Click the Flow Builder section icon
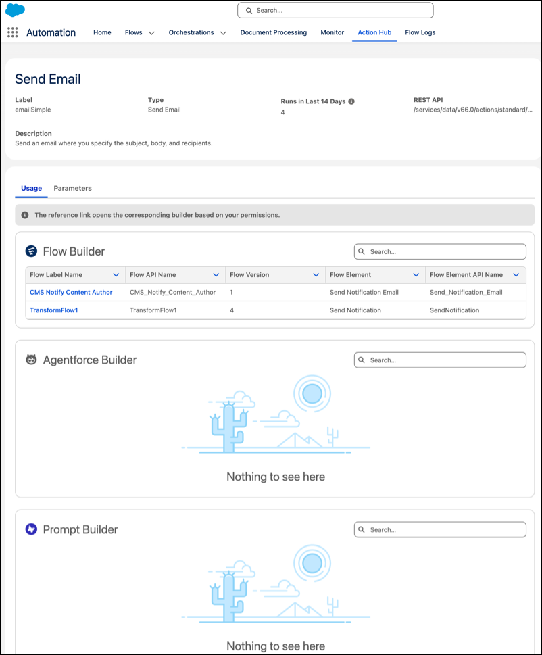Screen dimensions: 542x655 coord(31,251)
